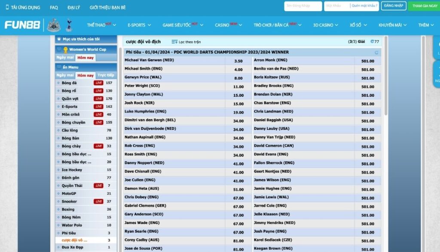Click the star icon in Mục ưa thích
Viewport: 440px width, 252px height.
click(x=59, y=39)
